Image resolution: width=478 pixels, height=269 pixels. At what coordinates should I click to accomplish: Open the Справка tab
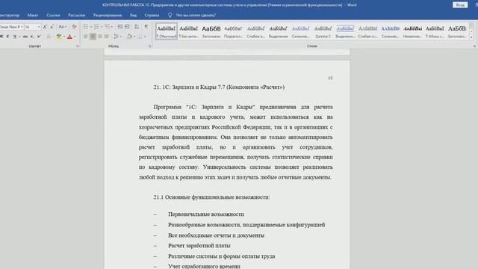(x=152, y=15)
